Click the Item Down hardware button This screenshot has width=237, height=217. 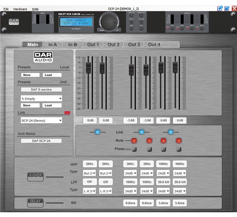[141, 22]
